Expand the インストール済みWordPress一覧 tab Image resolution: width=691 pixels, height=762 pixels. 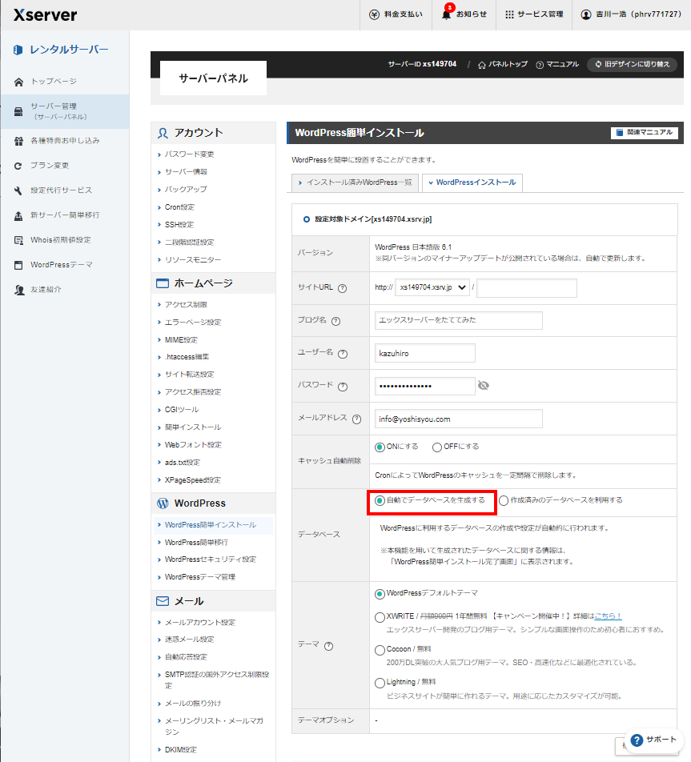tap(353, 182)
